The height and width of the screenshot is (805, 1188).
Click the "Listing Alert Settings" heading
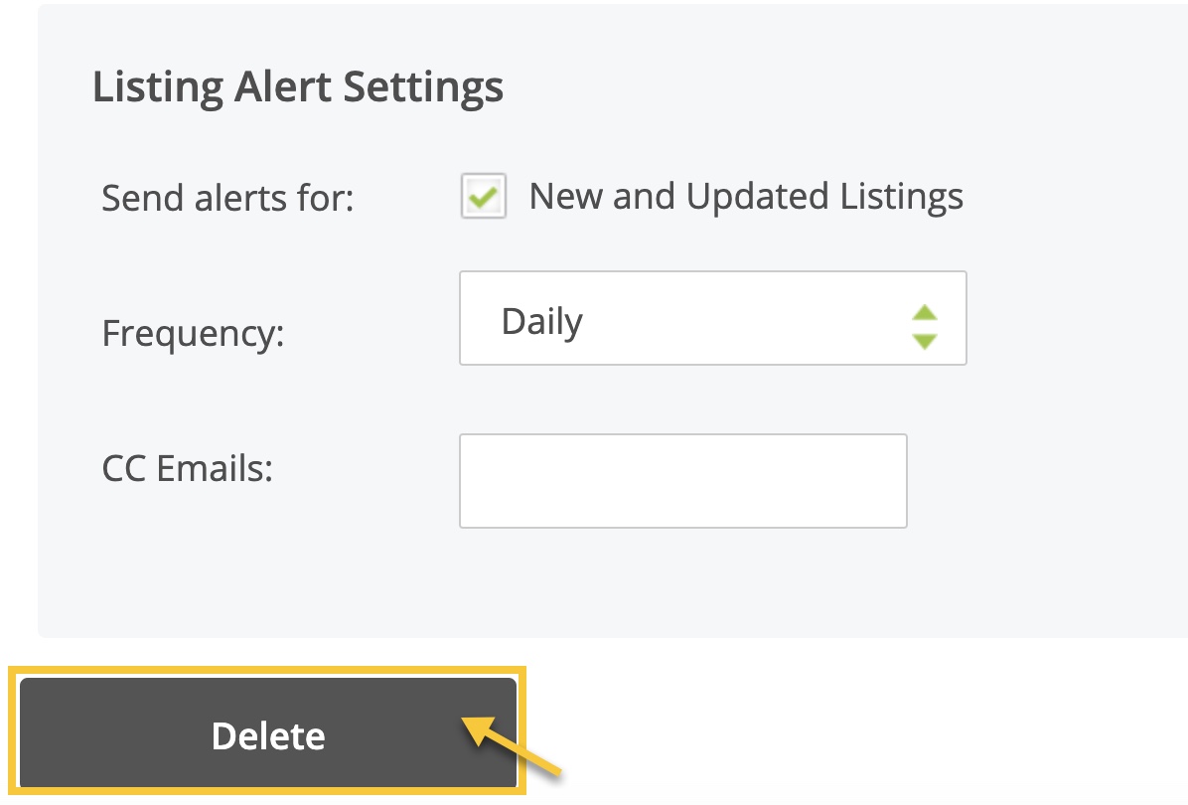click(298, 87)
